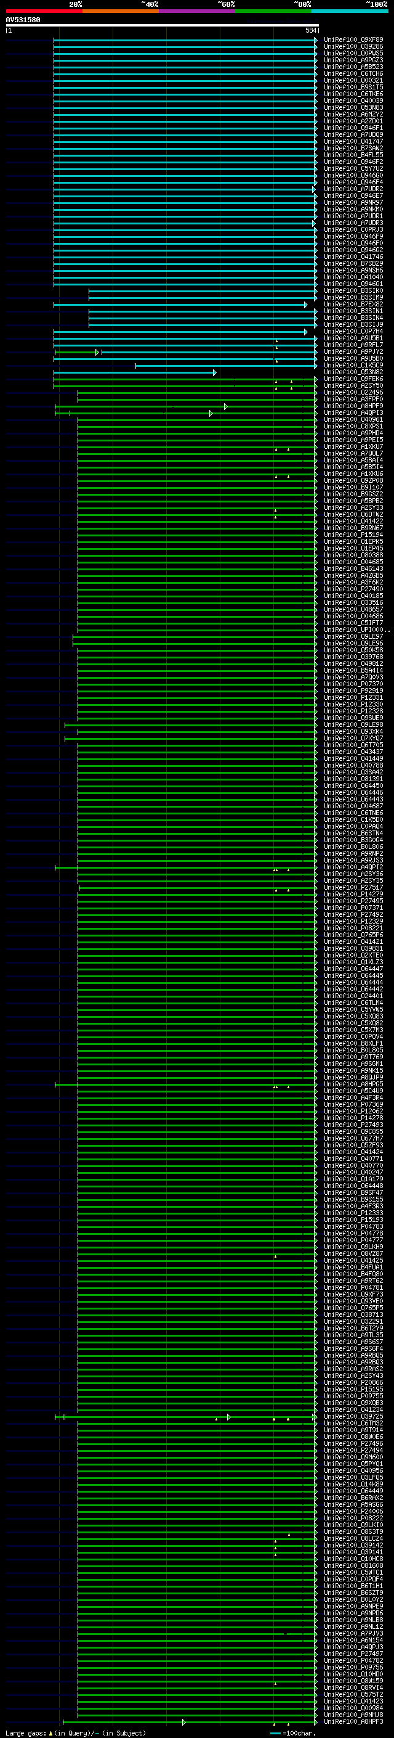Click UniRef100_Q40039 label
This screenshot has width=394, height=1738.
[353, 100]
